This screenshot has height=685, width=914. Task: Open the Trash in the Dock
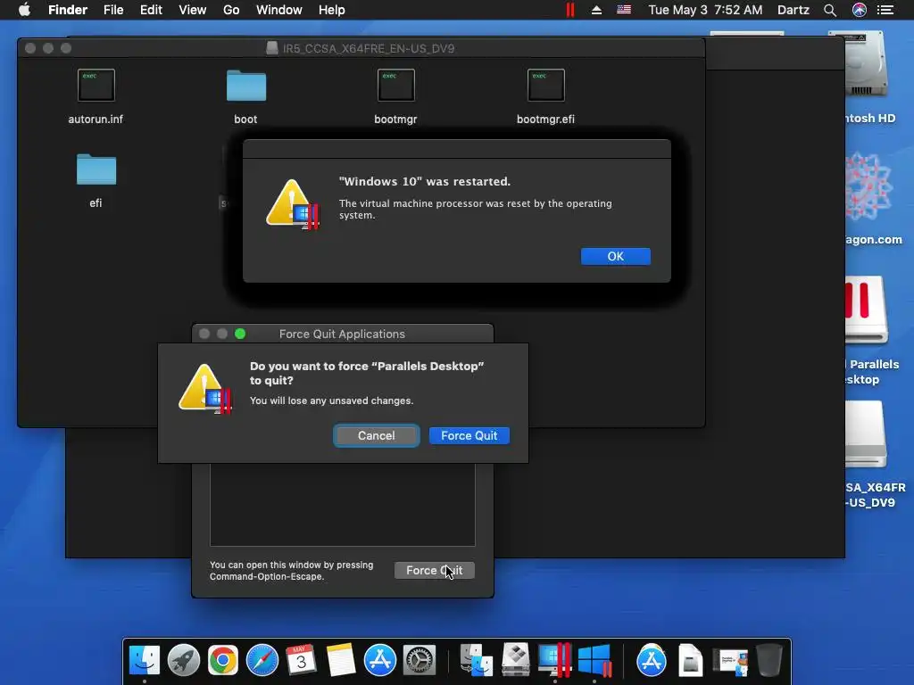(769, 661)
